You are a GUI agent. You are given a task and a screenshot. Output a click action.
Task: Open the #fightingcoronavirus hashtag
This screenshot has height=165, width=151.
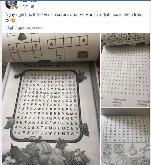pos(24,27)
